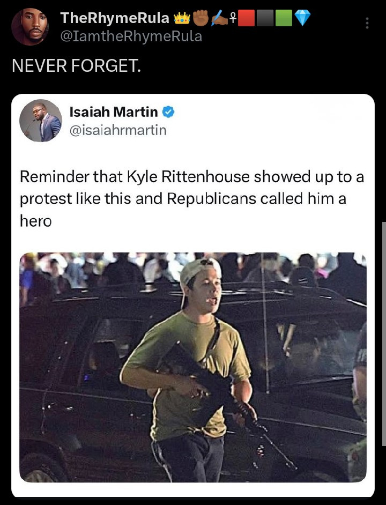
Task: Tap the writing hand emoji in the name
Action: pos(220,18)
